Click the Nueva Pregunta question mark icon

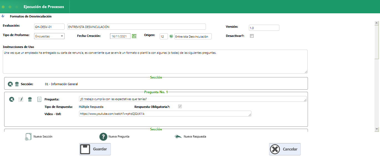tap(103, 137)
